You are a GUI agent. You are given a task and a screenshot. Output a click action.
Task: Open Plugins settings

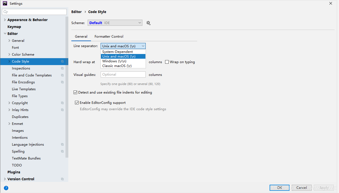(x=14, y=172)
